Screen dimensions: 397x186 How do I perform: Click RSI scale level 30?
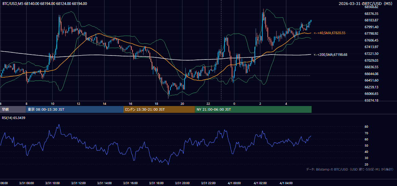point(366,158)
